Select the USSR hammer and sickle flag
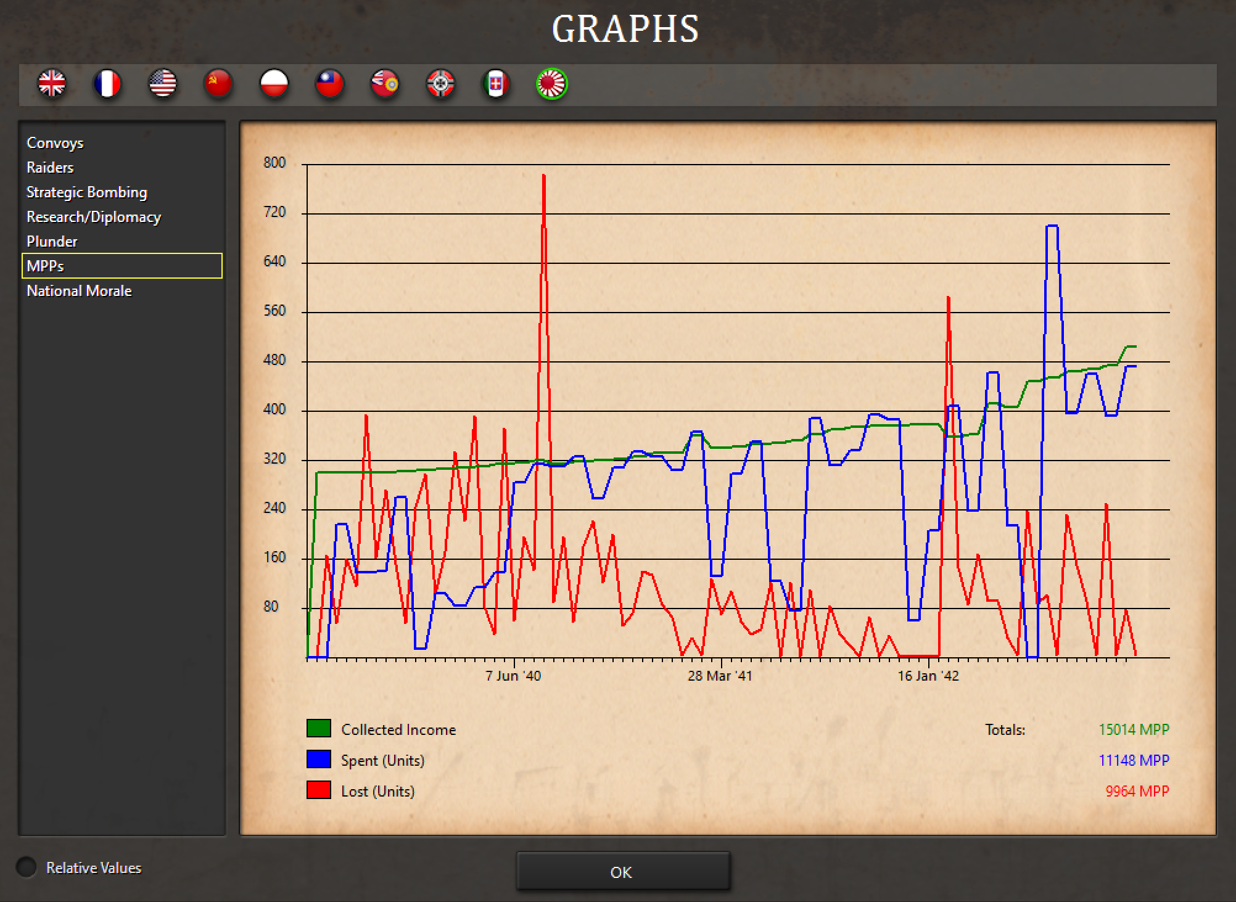This screenshot has height=902, width=1236. point(218,83)
